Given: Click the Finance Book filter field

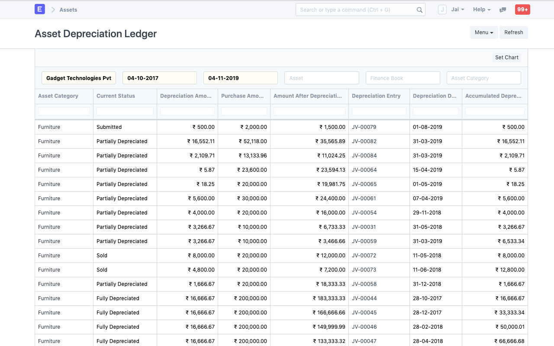Looking at the screenshot, I should 403,78.
